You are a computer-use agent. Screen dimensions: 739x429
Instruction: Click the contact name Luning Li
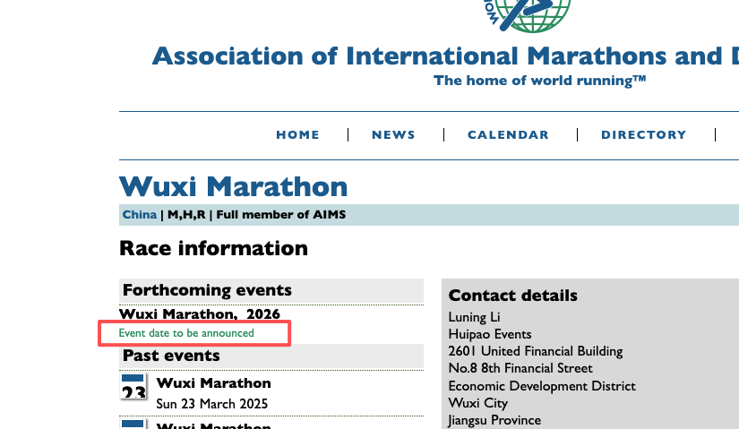point(474,317)
